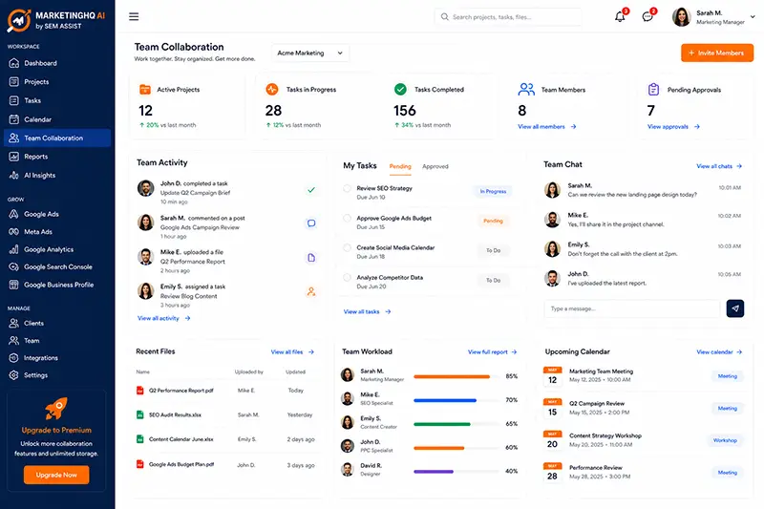
Task: Follow the View all tasks link
Action: click(x=367, y=311)
